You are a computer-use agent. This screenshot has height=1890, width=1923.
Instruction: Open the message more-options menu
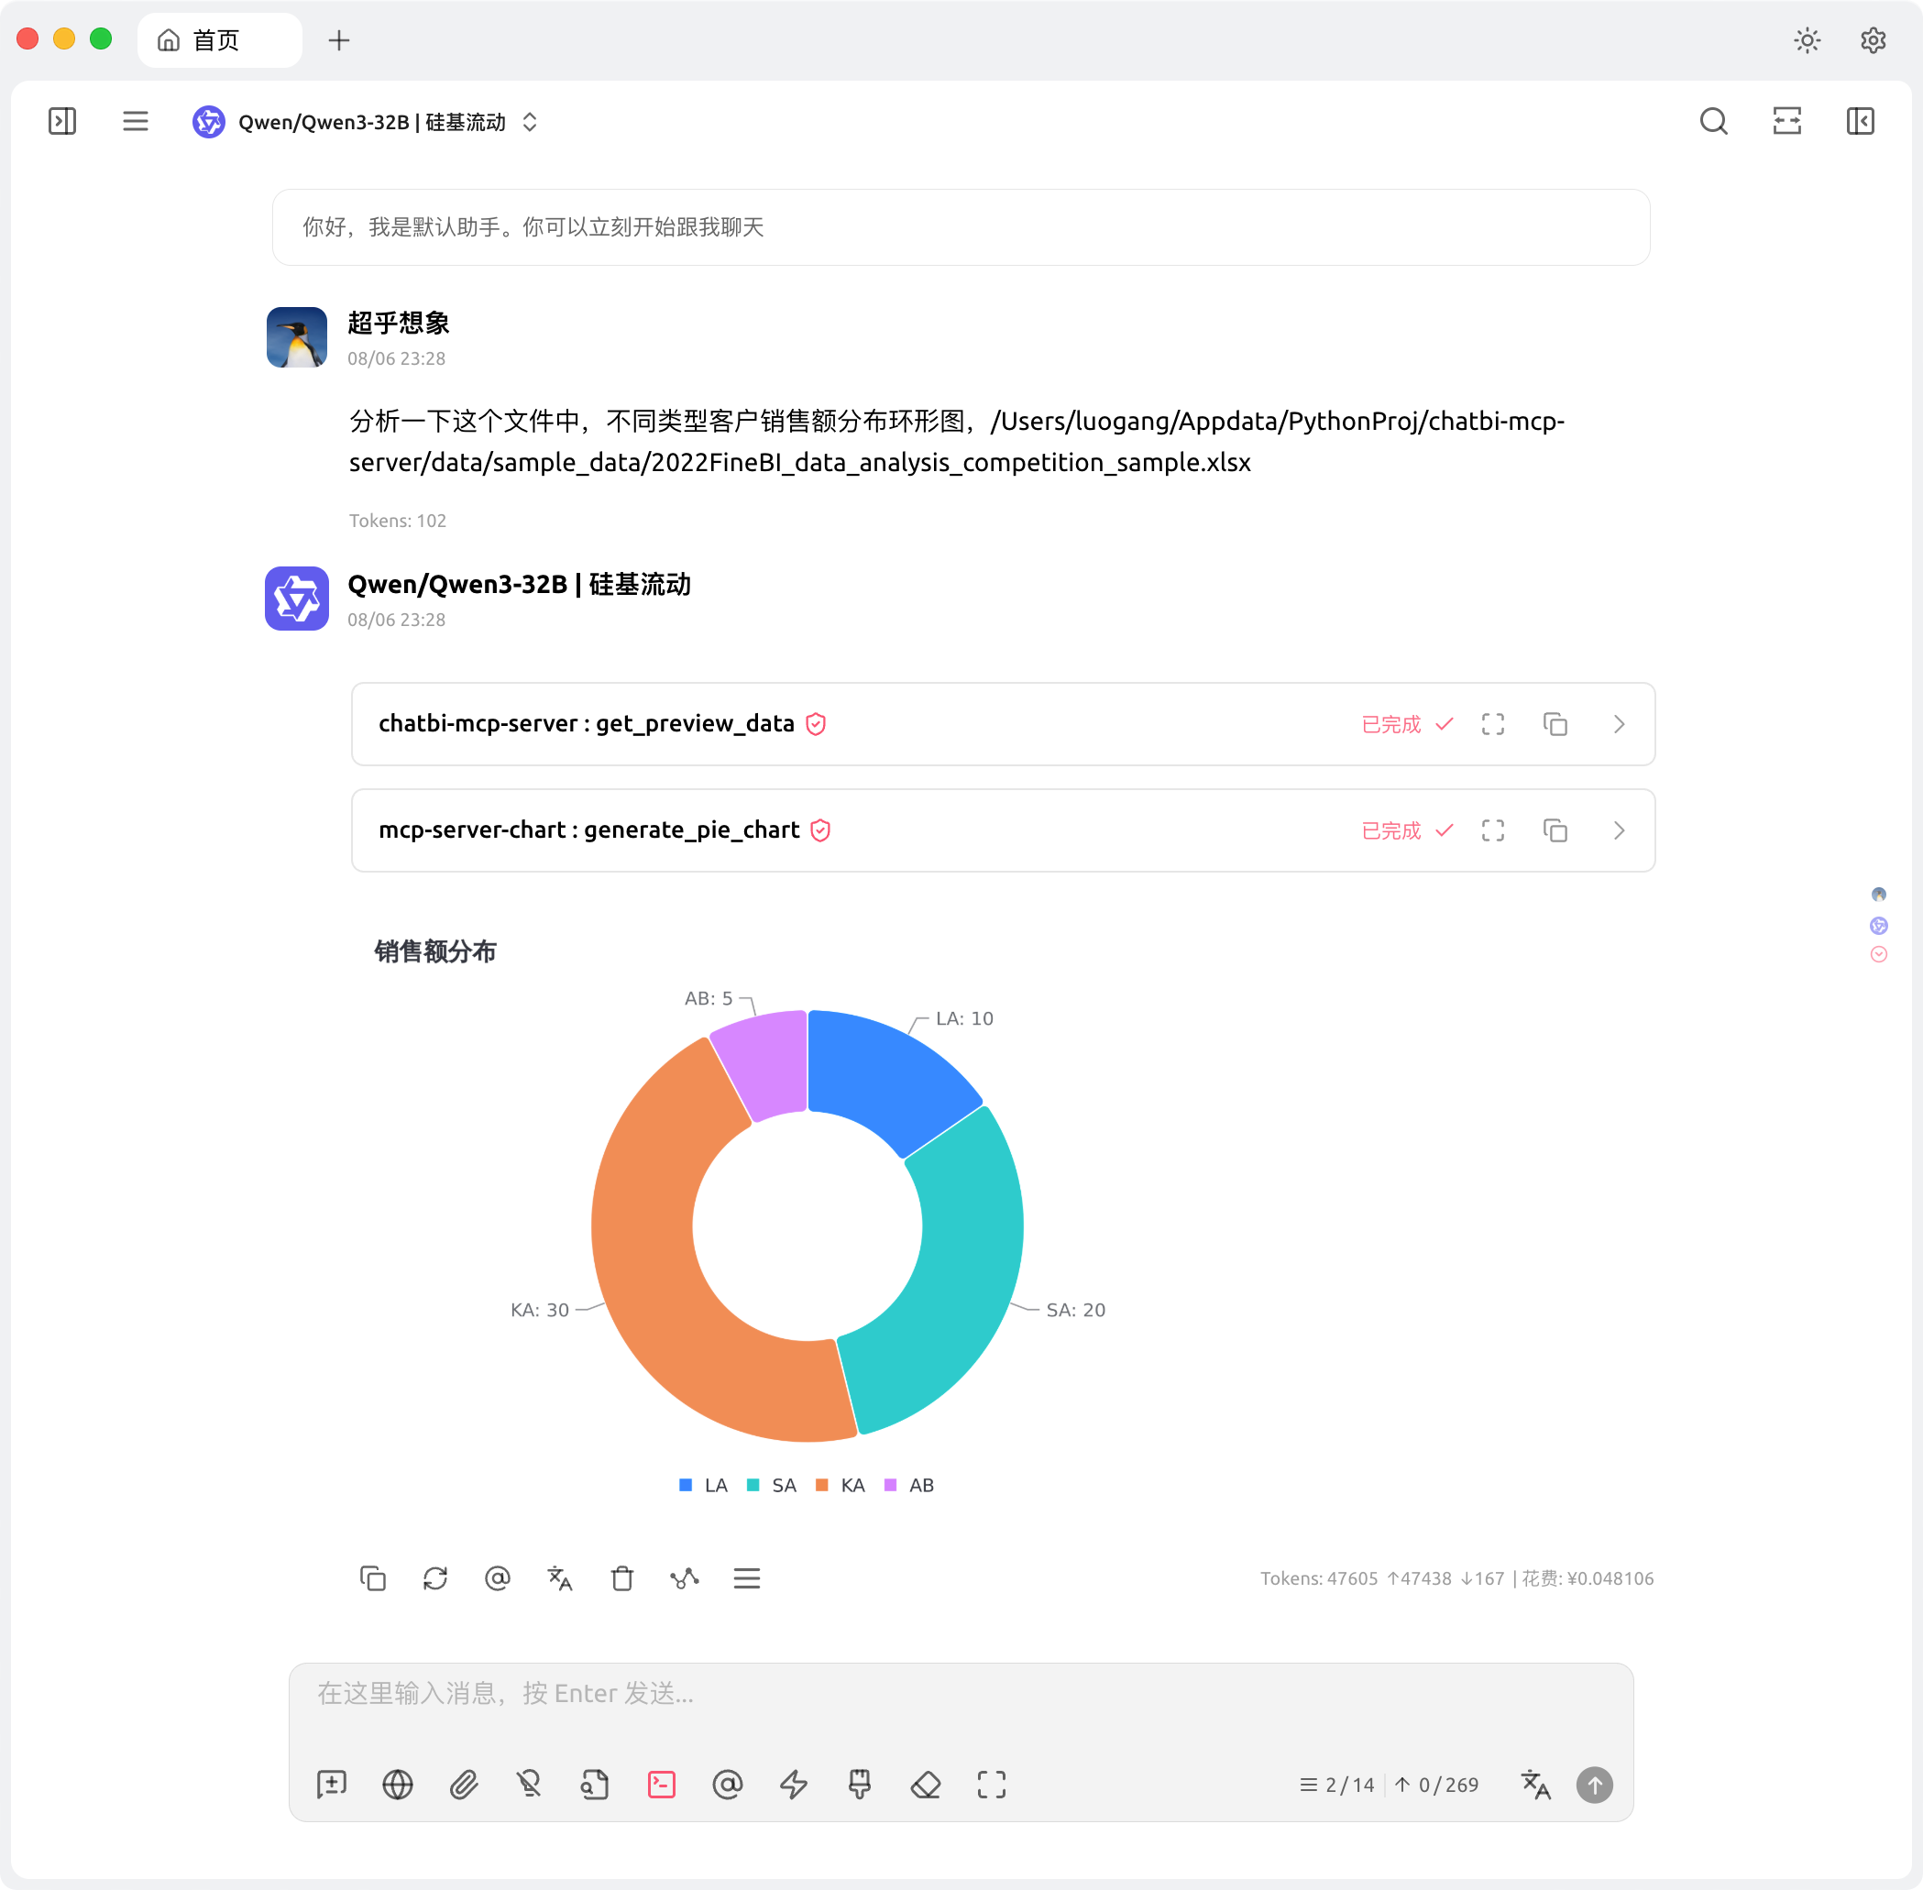[x=747, y=1578]
